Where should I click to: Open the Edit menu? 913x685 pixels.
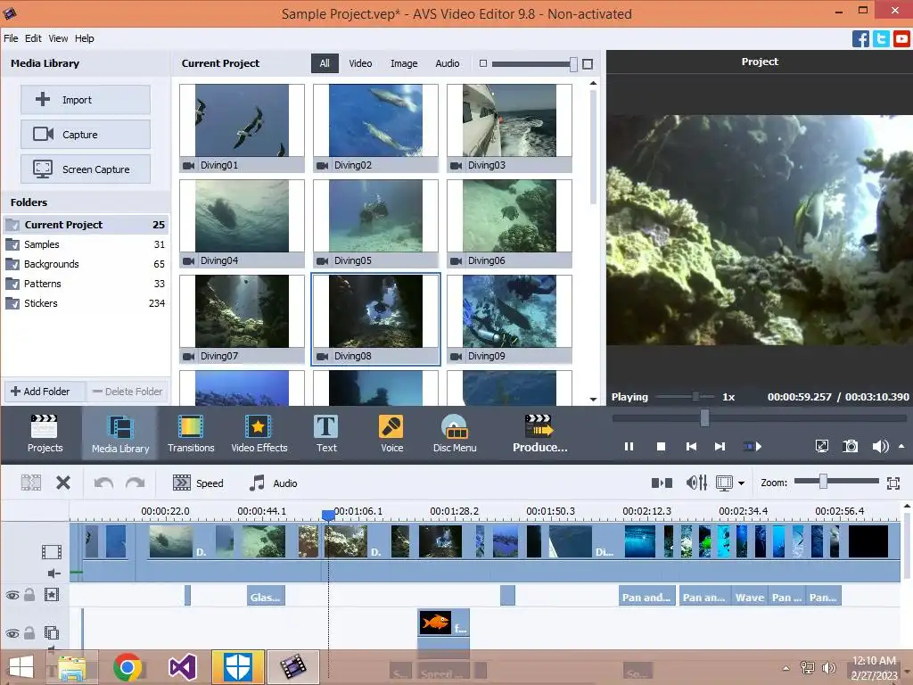point(33,38)
